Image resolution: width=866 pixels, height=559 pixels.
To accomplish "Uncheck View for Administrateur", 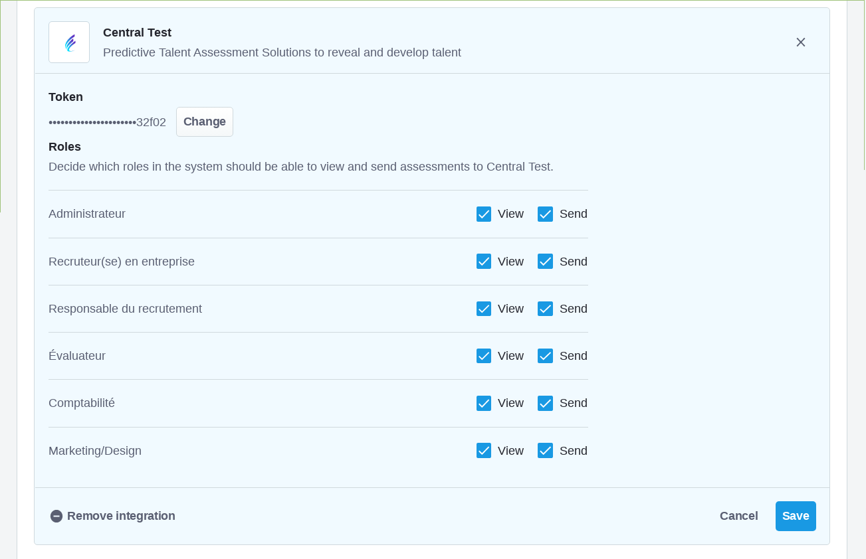I will tap(484, 214).
